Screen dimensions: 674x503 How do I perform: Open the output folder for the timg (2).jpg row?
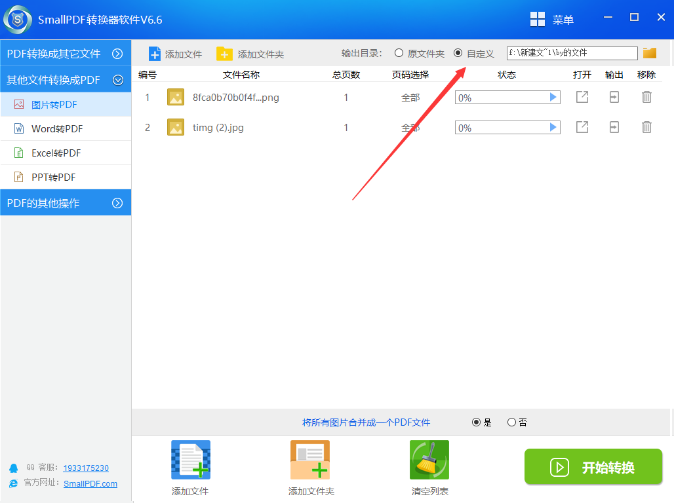click(614, 127)
